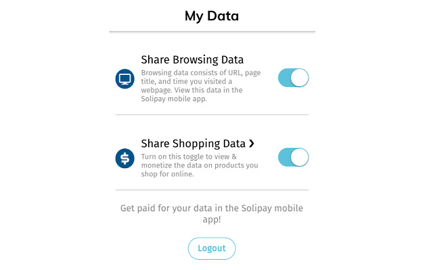Select the Share Browsing Data heading
The image size is (433, 270).
[x=192, y=59]
